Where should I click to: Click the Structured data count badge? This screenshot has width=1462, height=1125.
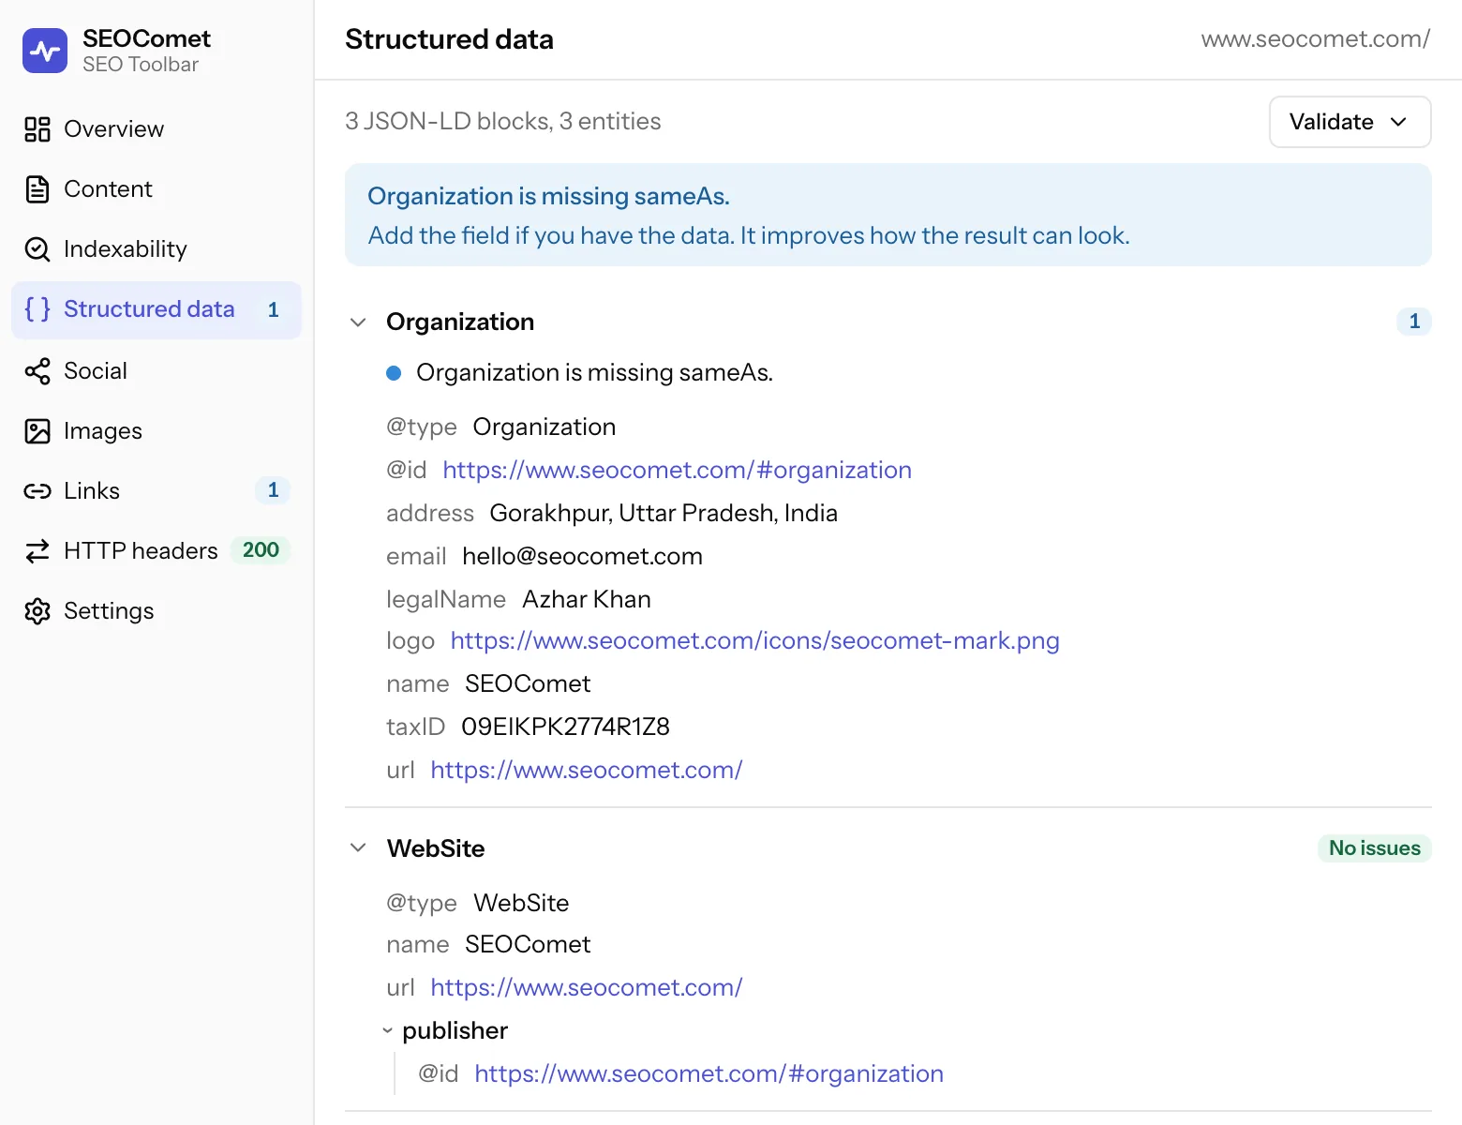coord(273,310)
